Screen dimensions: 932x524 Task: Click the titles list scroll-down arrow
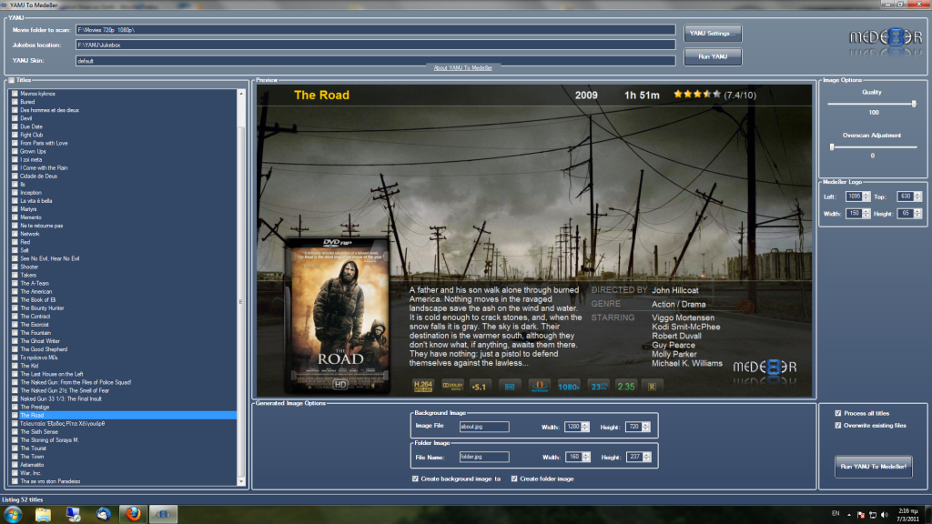point(240,481)
